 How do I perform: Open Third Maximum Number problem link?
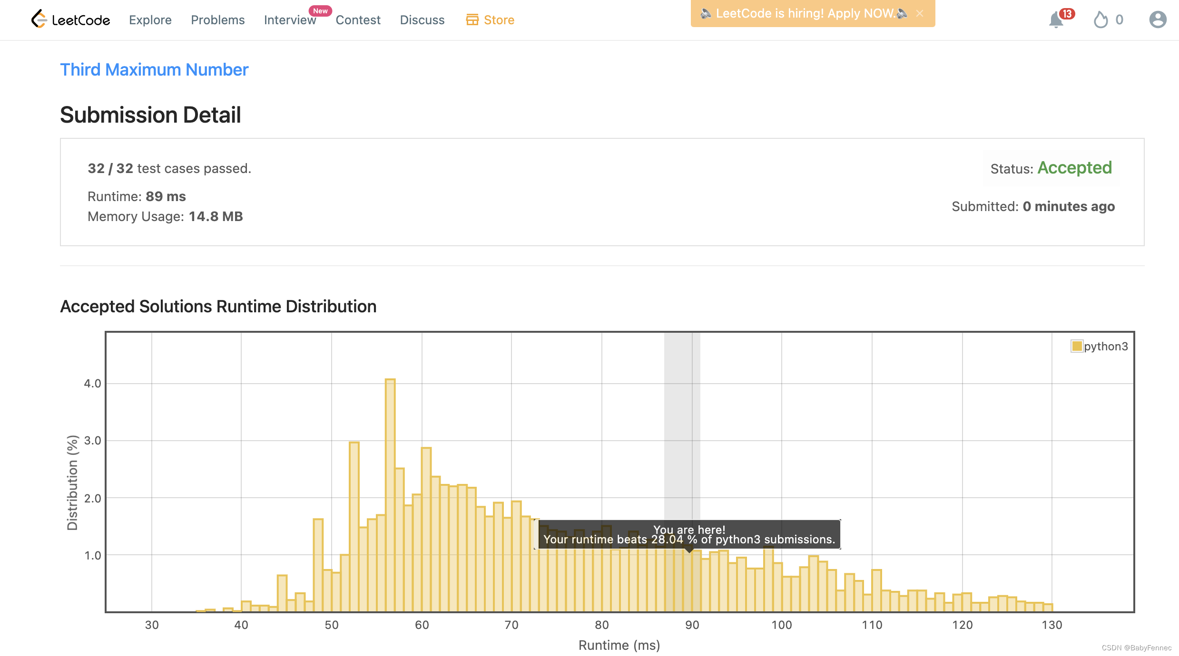154,70
